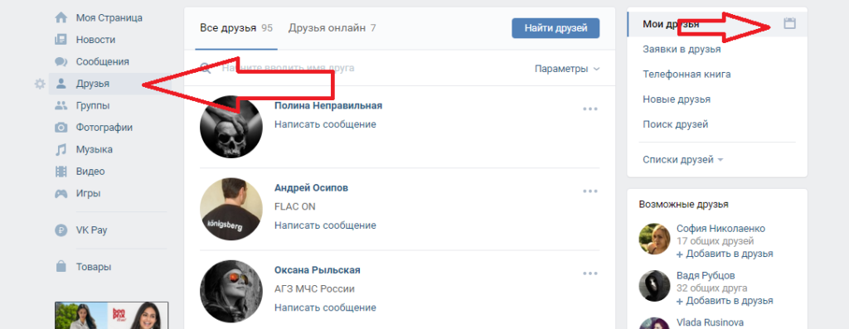The height and width of the screenshot is (329, 849).
Task: Click the newspaper icon beside Новости
Action: coord(61,40)
